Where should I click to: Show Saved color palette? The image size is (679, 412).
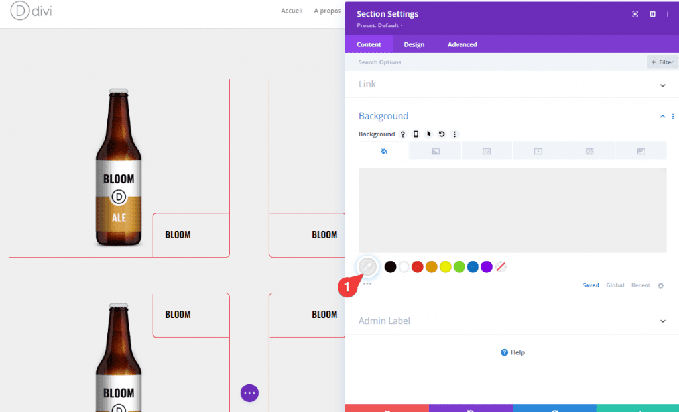click(591, 285)
